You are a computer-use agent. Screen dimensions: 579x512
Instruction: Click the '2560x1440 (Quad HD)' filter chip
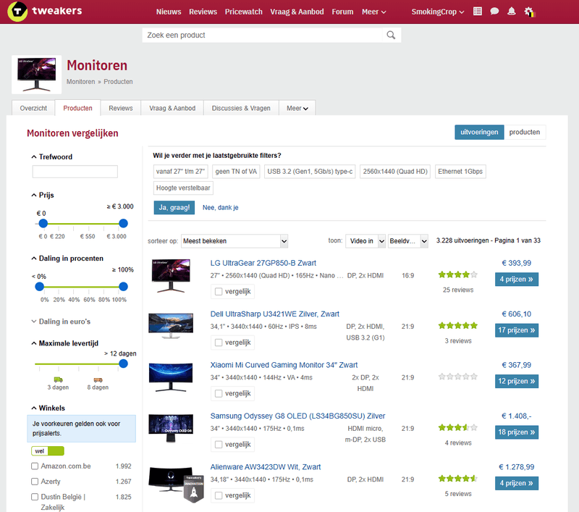(x=395, y=172)
